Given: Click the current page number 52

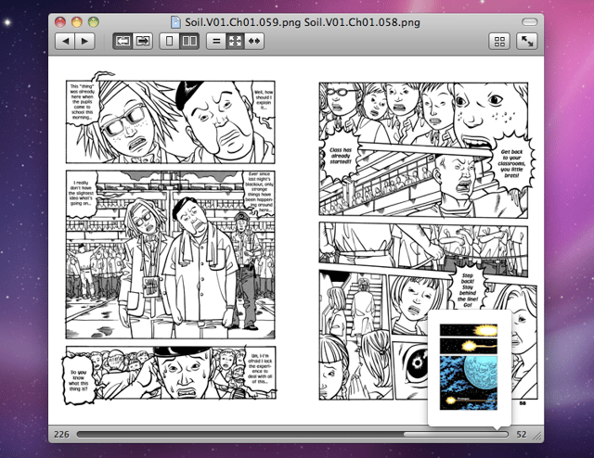Looking at the screenshot, I should [x=522, y=434].
